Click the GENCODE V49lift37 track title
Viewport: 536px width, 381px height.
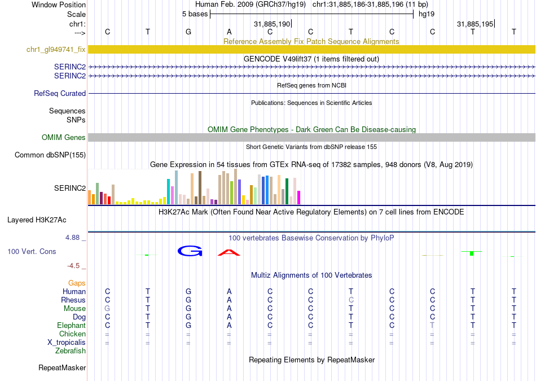tap(311, 59)
